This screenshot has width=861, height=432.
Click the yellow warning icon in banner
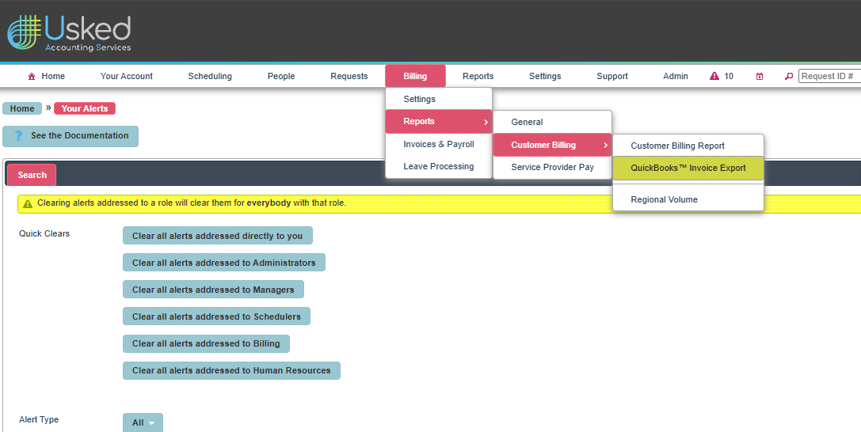pyautogui.click(x=28, y=203)
